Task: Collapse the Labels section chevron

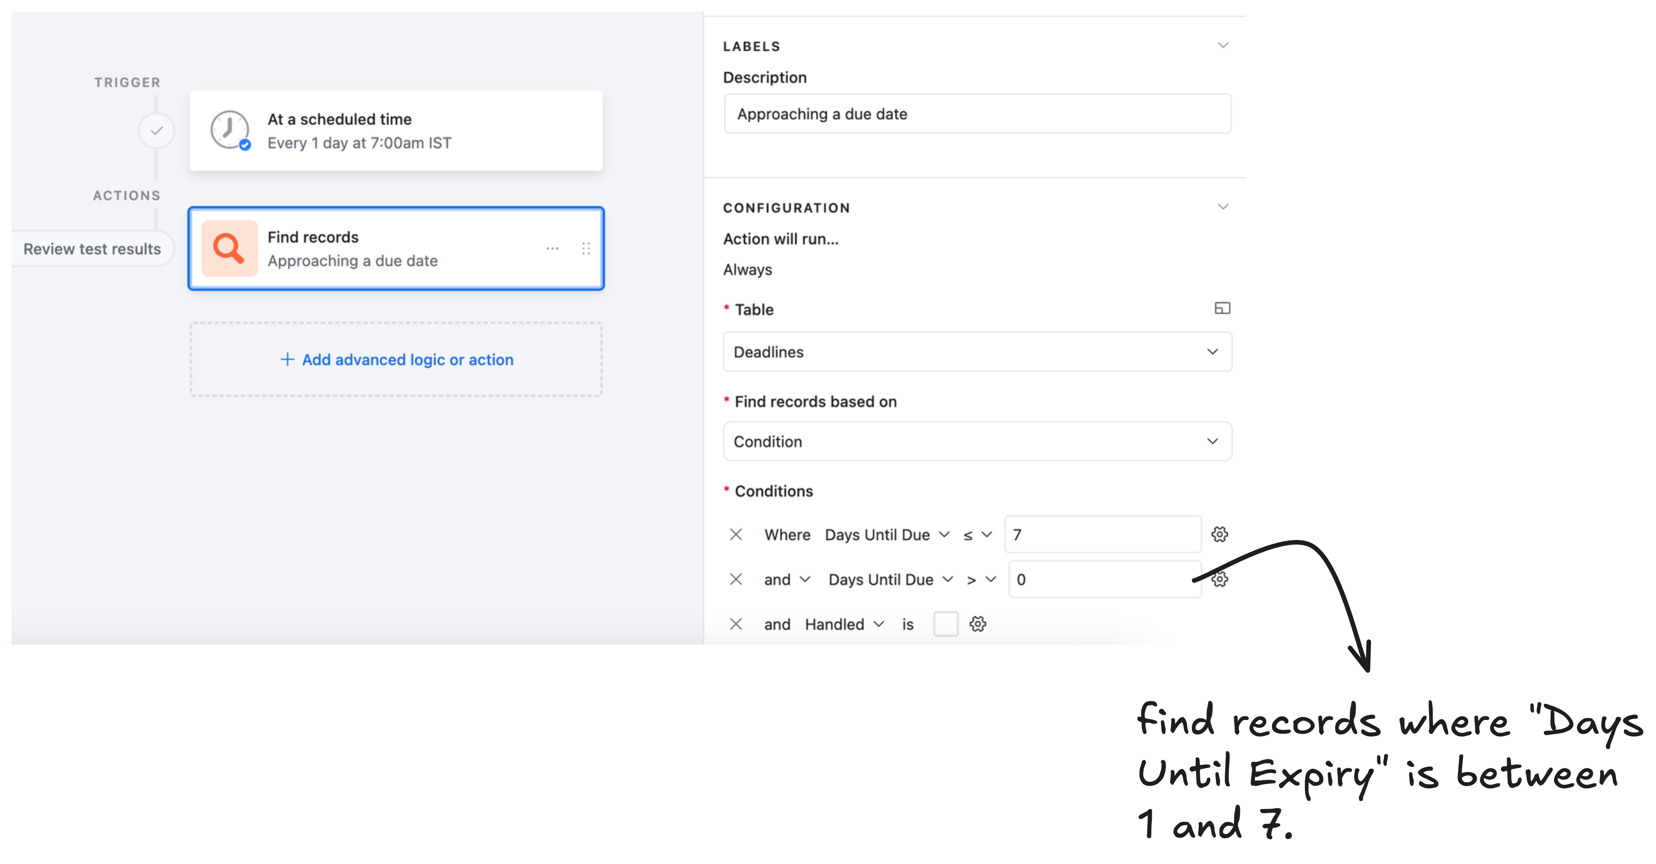Action: pyautogui.click(x=1223, y=46)
